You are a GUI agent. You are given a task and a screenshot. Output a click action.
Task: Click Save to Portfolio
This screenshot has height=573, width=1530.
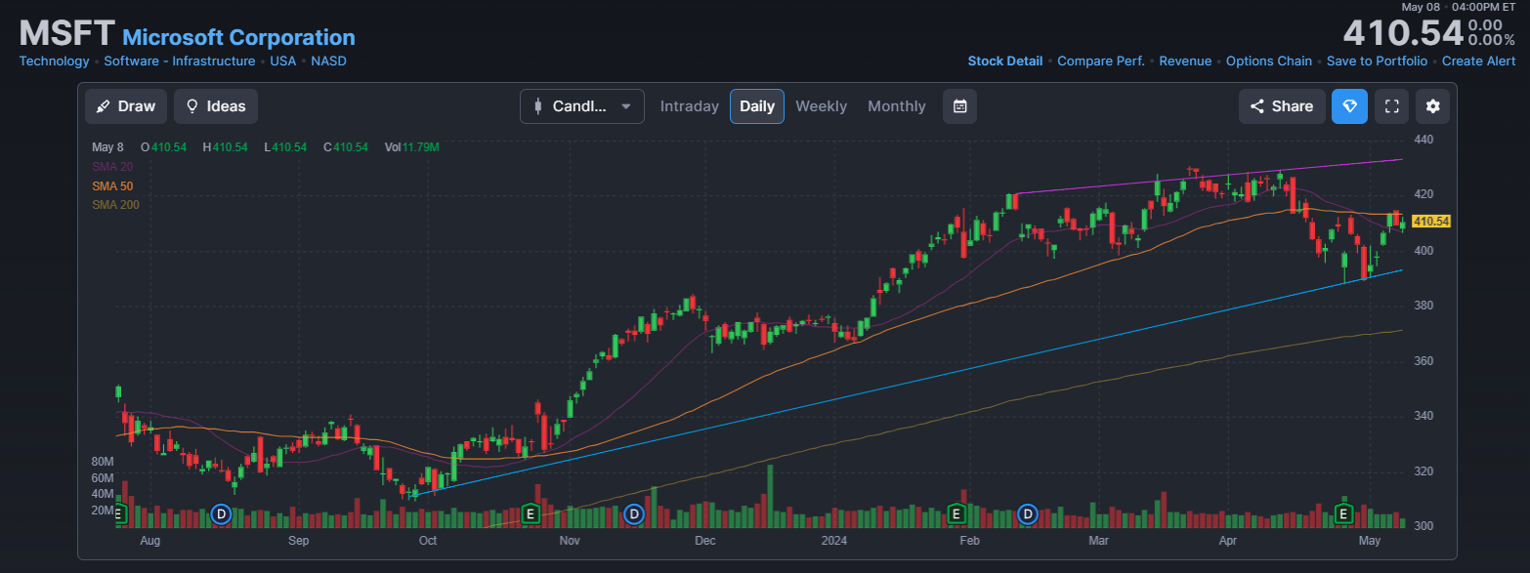point(1378,61)
